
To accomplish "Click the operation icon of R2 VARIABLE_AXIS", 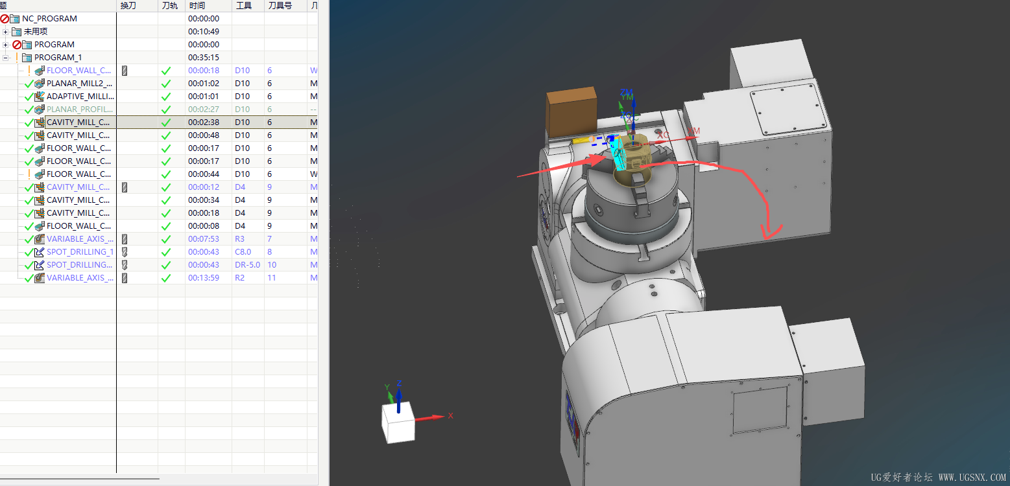I will (x=40, y=278).
